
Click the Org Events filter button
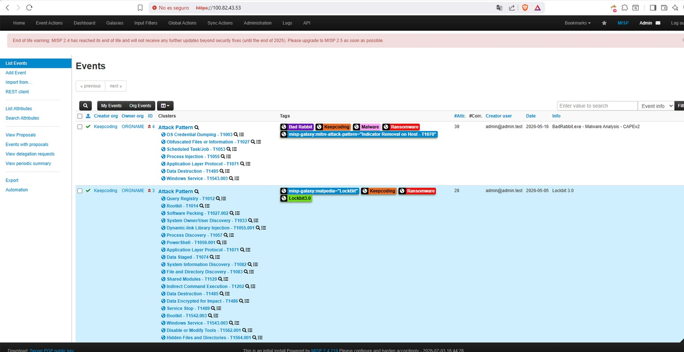tap(140, 106)
